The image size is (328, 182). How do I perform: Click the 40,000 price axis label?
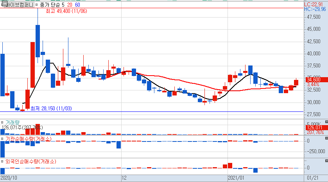(x=314, y=53)
